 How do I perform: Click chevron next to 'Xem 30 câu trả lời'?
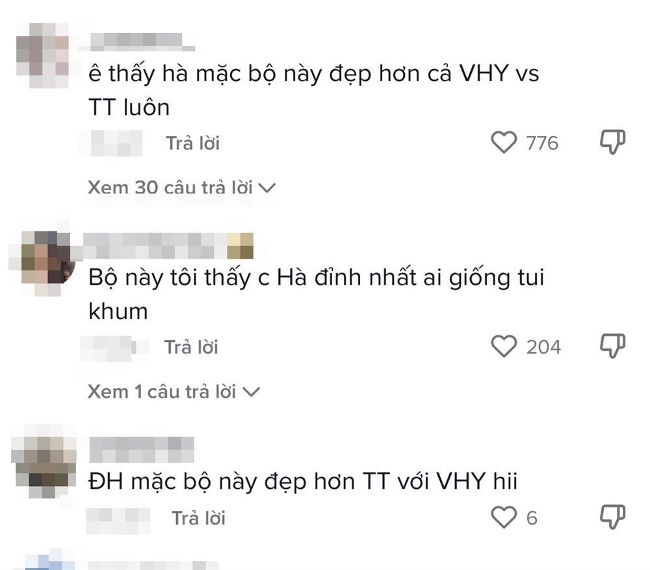tap(267, 188)
